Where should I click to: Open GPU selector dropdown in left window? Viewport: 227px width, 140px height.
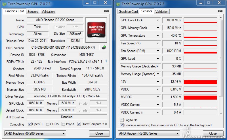click(35, 133)
